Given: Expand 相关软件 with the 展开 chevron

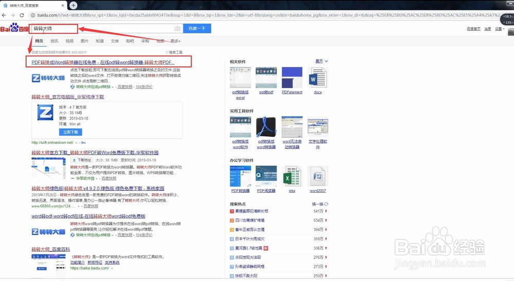Looking at the screenshot, I should pos(326,61).
